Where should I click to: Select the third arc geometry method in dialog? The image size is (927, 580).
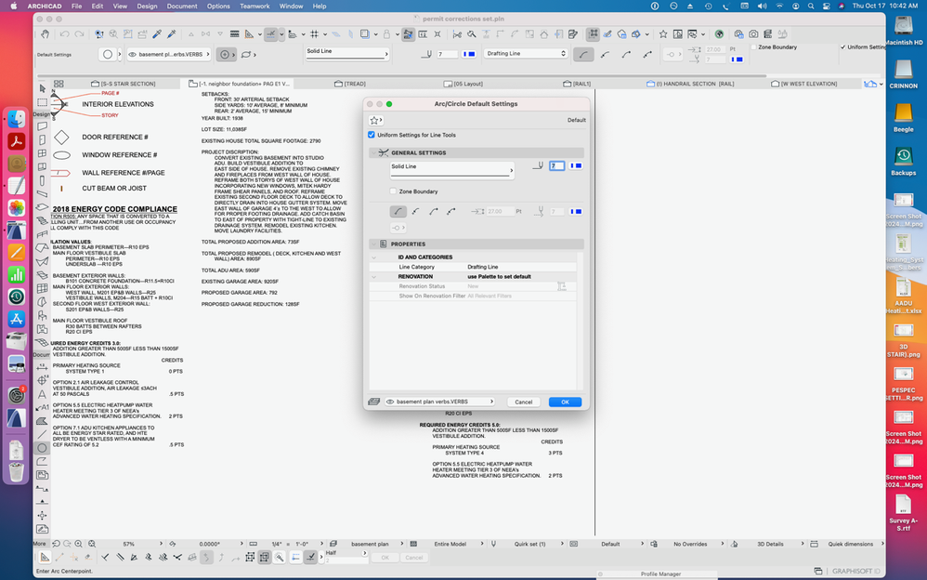click(x=434, y=211)
